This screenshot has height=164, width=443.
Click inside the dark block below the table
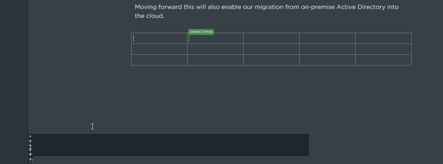(169, 145)
